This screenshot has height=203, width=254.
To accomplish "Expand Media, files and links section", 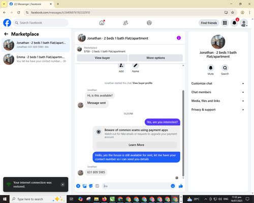I will pyautogui.click(x=218, y=101).
